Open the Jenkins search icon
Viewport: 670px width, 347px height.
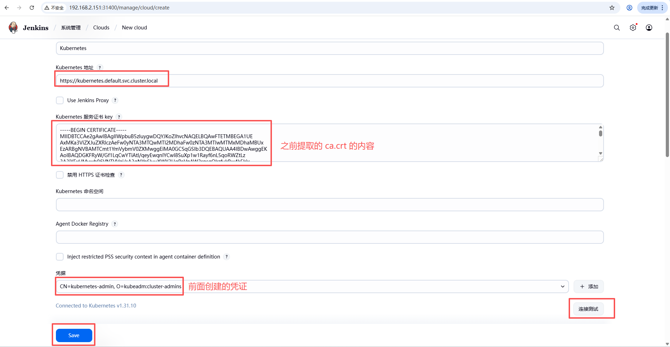pyautogui.click(x=617, y=28)
